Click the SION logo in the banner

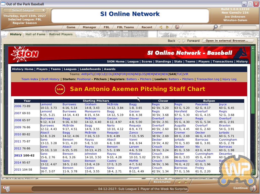pyautogui.click(x=25, y=54)
